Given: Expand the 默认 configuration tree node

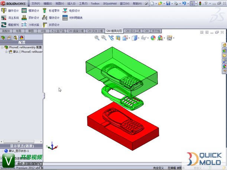Looking at the screenshot, I should point(6,52).
